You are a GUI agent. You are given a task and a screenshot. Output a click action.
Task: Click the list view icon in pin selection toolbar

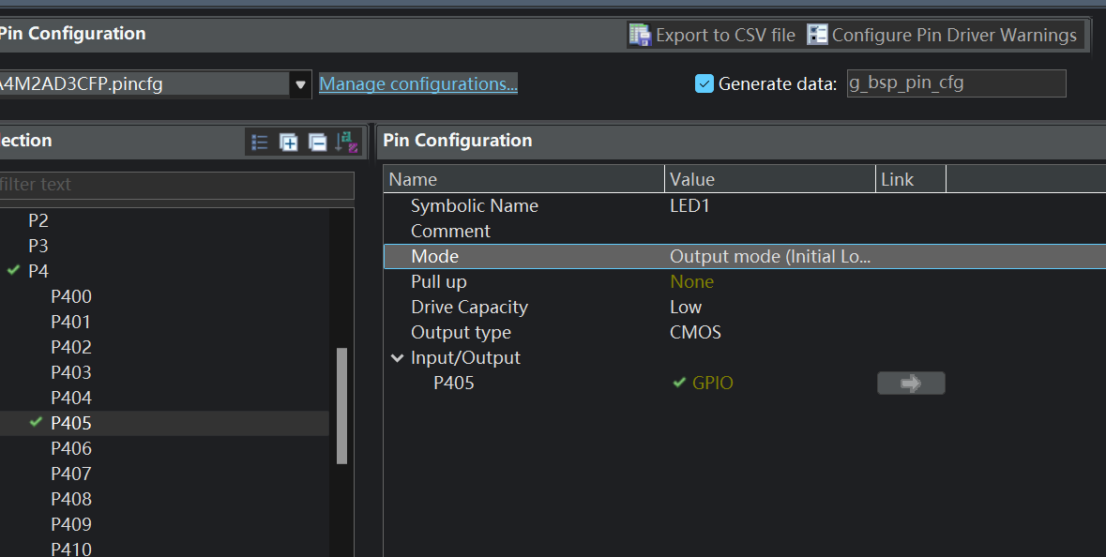coord(260,143)
